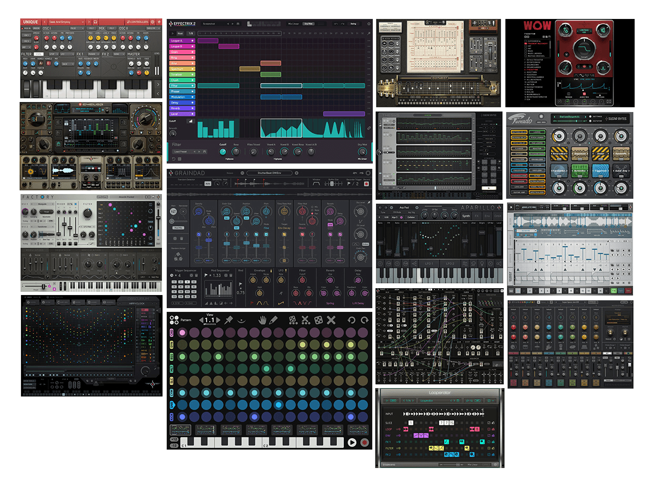This screenshot has width=651, height=488.
Task: Open Mix Linear dropdown in Effectrix 2 header
Action: tap(293, 24)
